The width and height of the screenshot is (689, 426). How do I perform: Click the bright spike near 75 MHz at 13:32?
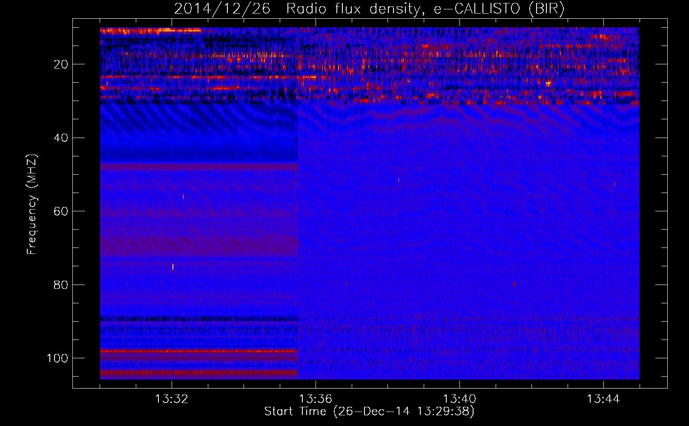173,267
